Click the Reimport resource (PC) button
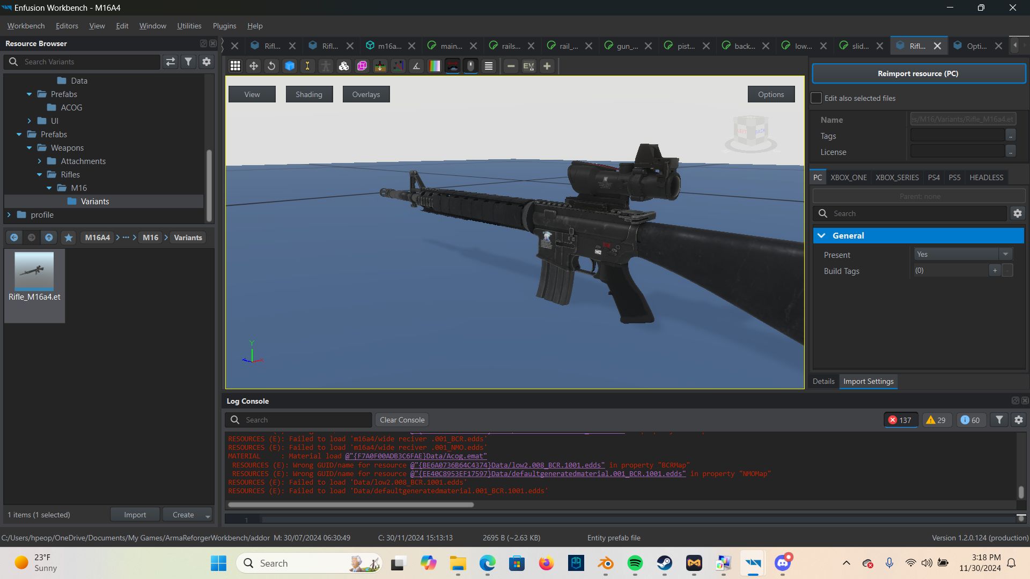 pyautogui.click(x=918, y=73)
